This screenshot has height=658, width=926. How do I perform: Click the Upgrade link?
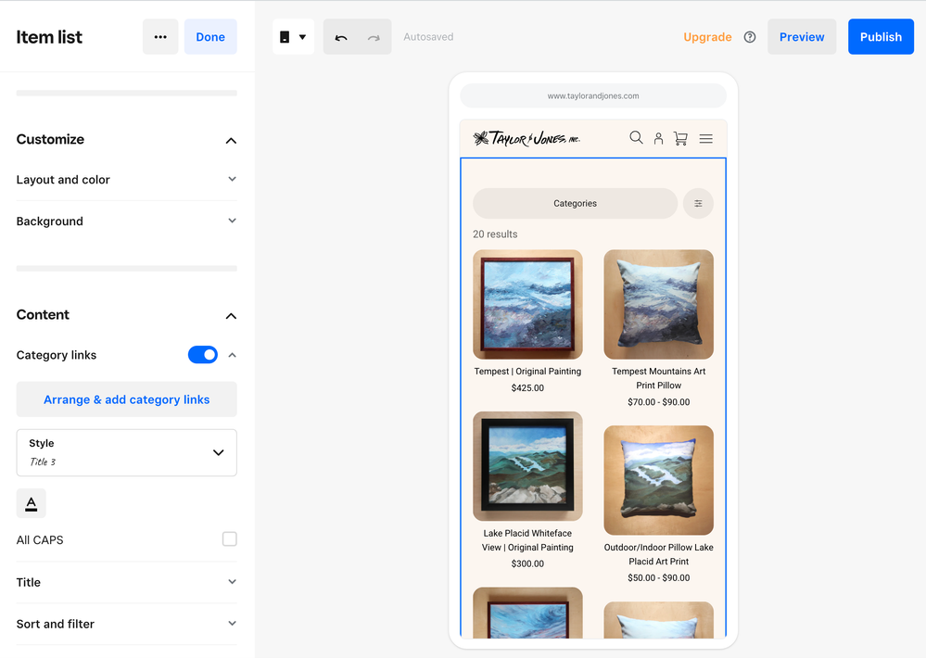[x=707, y=37]
